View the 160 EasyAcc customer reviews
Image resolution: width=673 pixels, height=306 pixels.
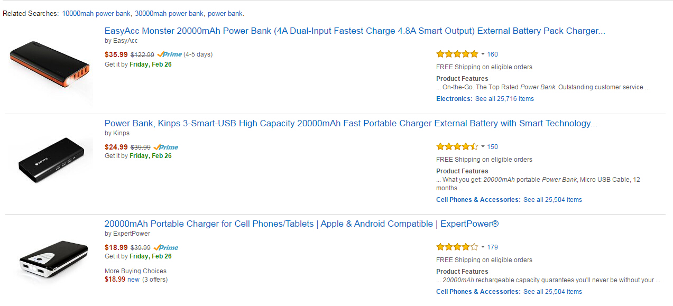[492, 54]
